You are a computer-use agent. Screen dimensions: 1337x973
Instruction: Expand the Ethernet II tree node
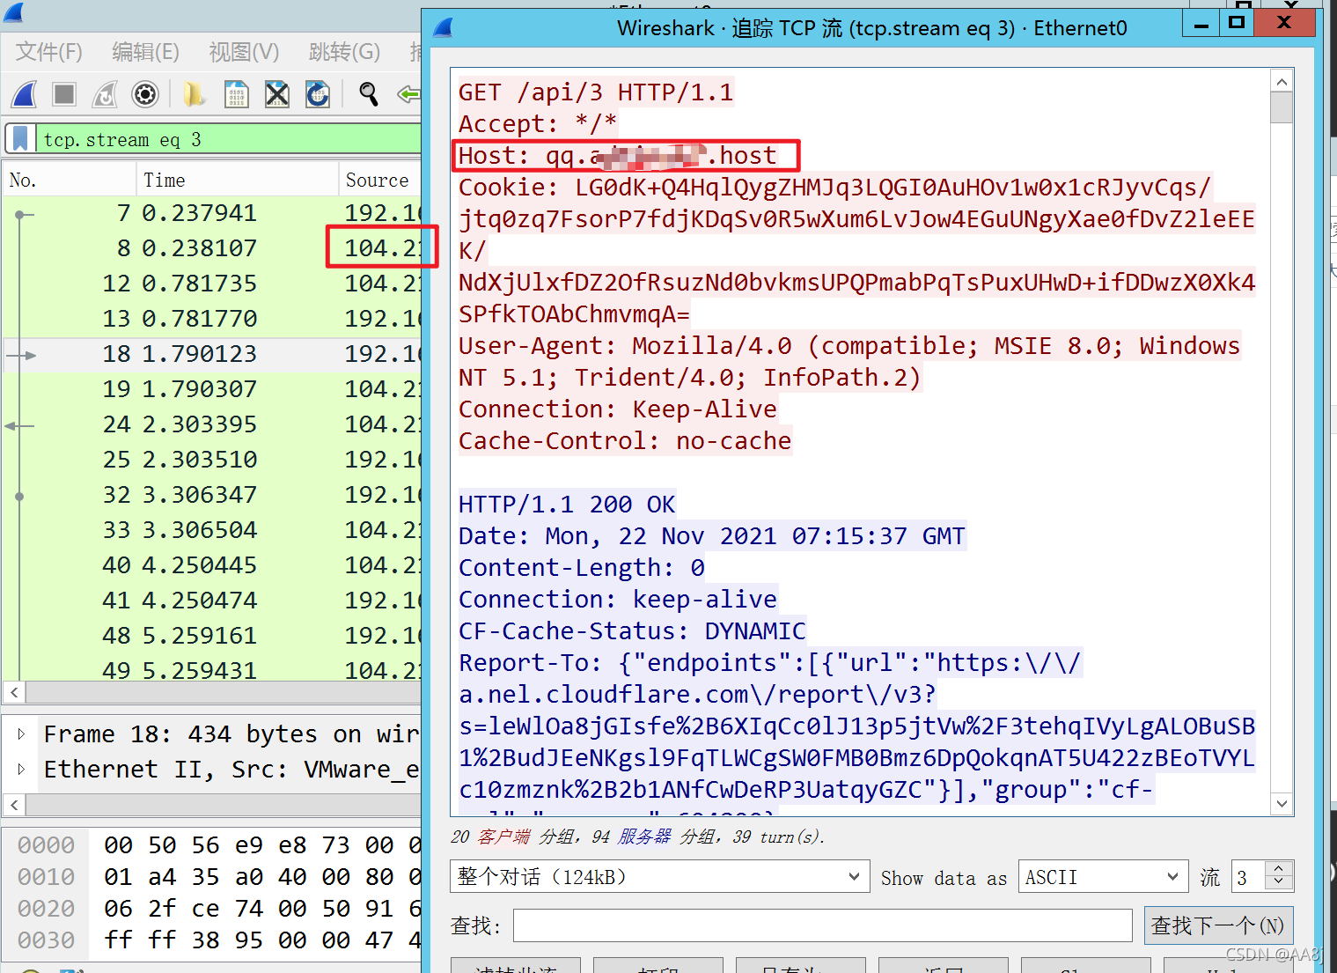point(22,769)
